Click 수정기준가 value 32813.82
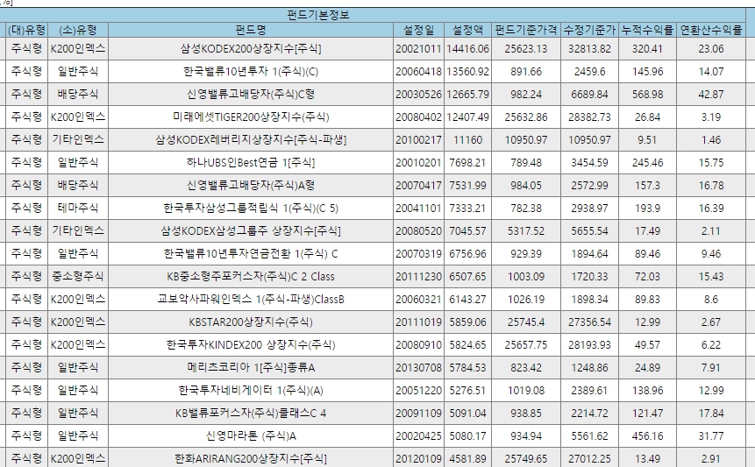Screen dimensions: 755x467 coord(589,48)
